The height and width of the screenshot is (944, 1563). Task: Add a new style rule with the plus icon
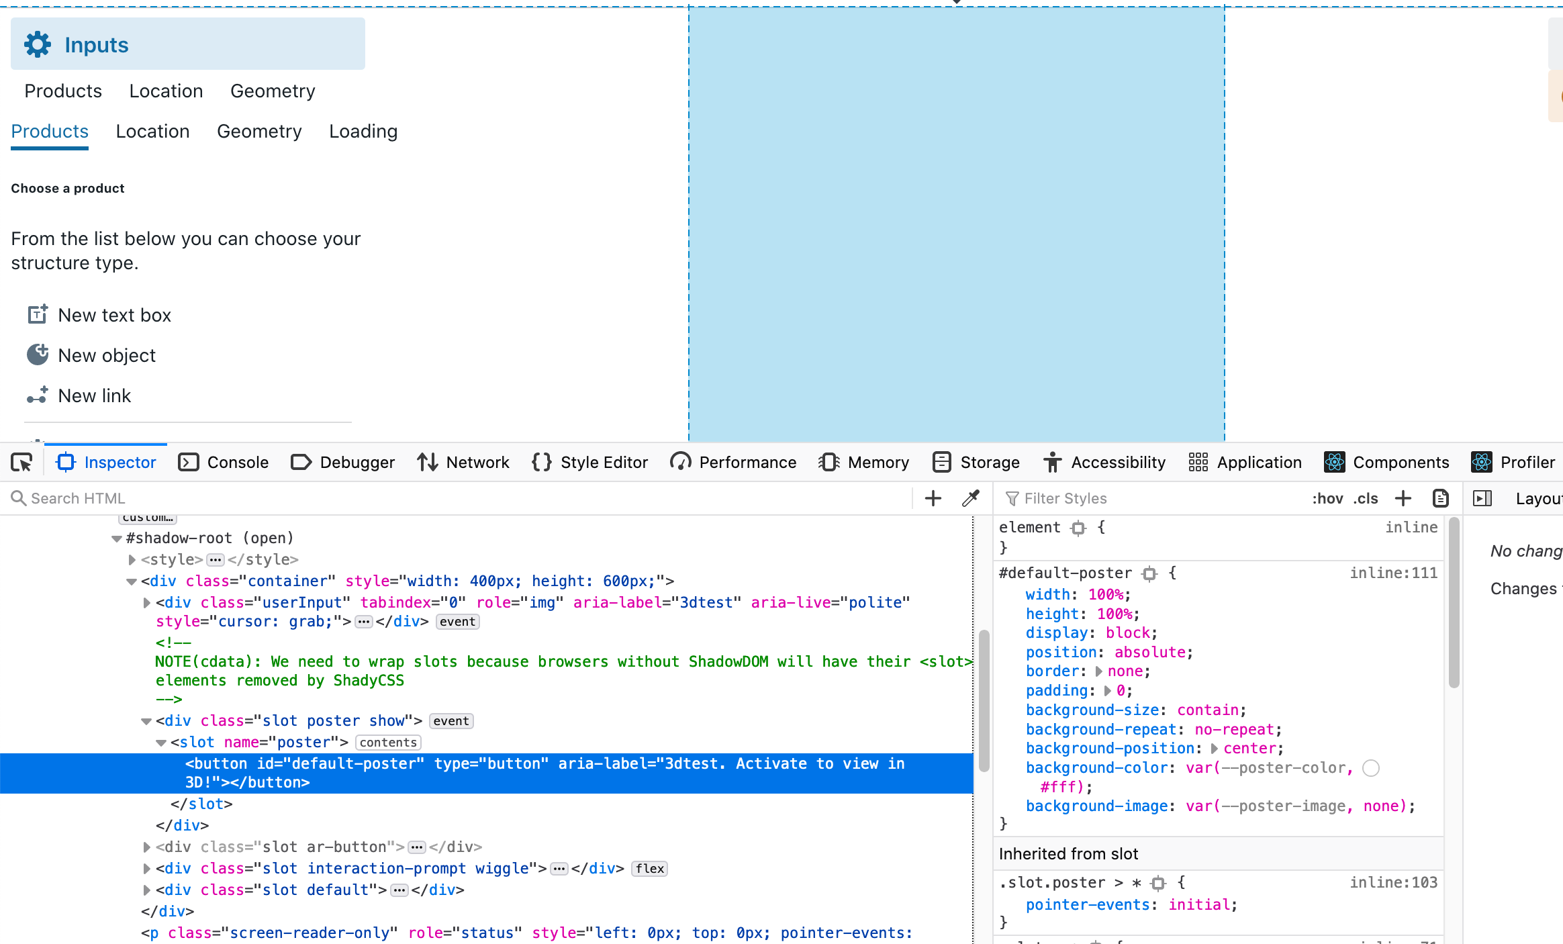1403,498
